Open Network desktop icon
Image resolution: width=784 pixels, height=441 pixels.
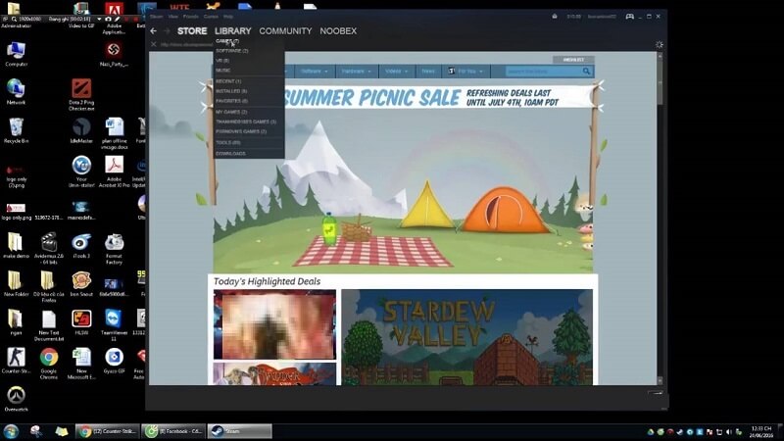(16, 92)
